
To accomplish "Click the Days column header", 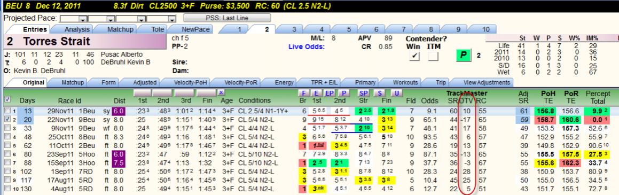I will coord(27,100).
